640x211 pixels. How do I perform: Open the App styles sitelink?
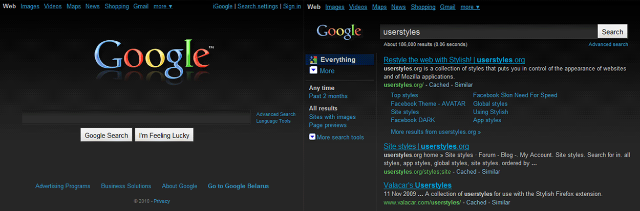pos(487,120)
